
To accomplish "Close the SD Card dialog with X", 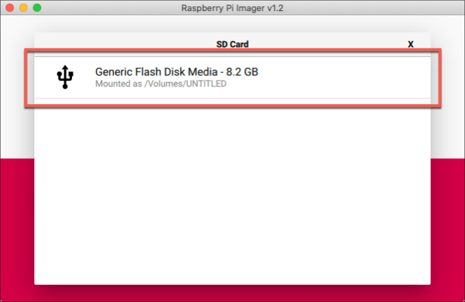I will click(x=411, y=44).
